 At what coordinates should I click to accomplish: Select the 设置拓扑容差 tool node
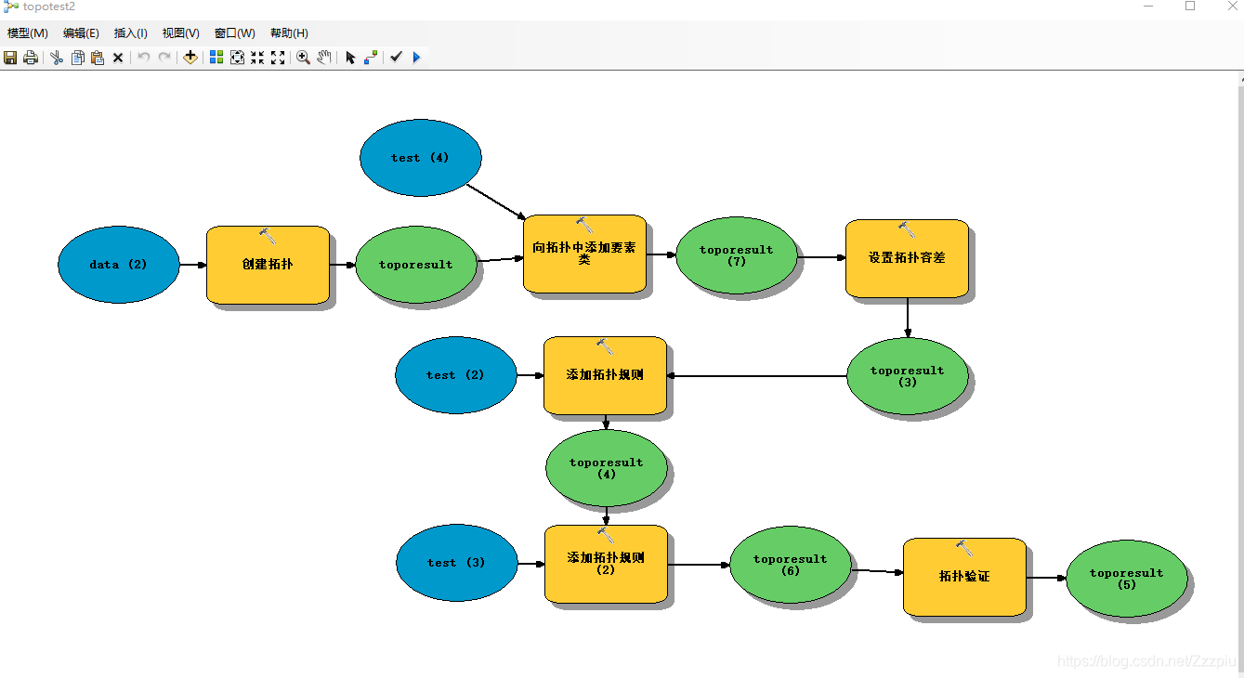(907, 258)
